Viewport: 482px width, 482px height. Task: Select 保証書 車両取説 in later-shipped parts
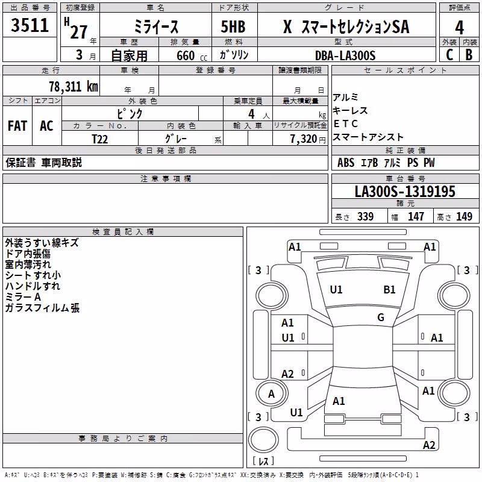point(43,162)
